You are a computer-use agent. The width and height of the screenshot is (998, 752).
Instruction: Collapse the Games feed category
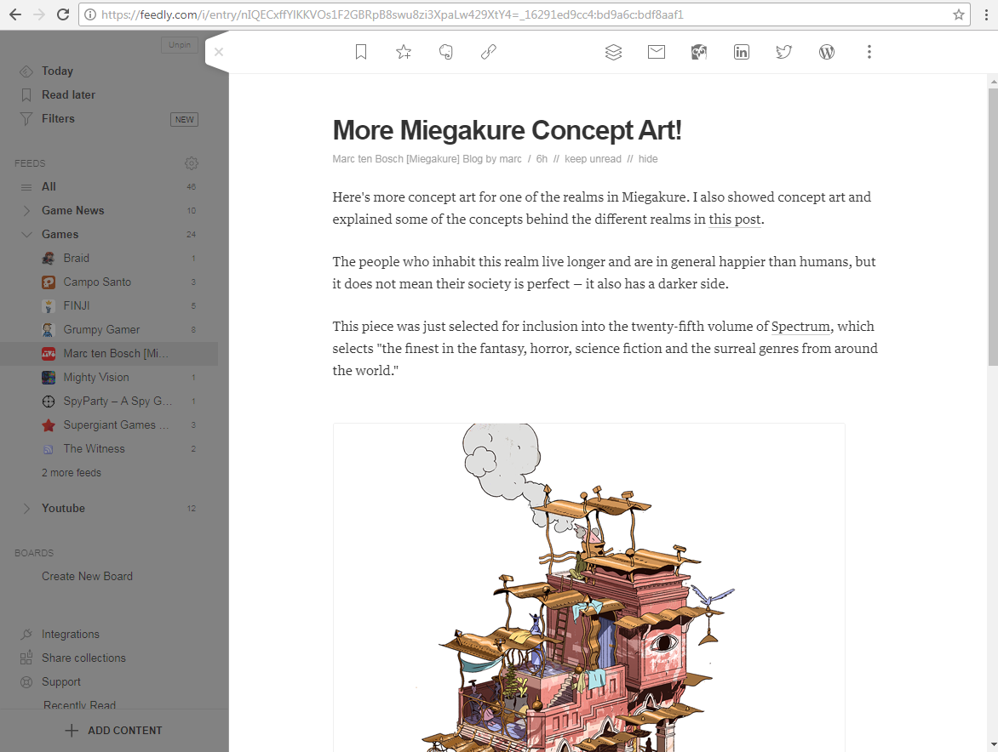(26, 235)
